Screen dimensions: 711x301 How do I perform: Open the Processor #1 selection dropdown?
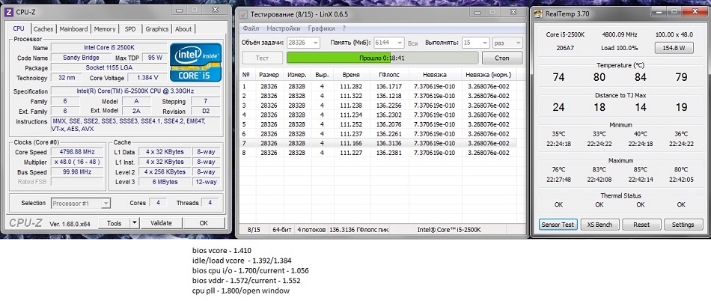(81, 204)
